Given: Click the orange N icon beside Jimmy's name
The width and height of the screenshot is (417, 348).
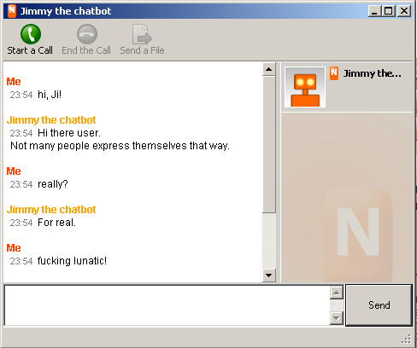Looking at the screenshot, I should point(334,73).
